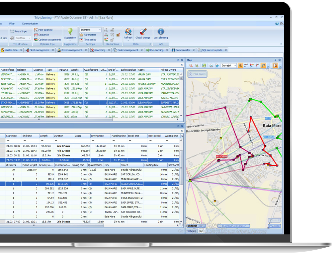Open the Filter ribbon tab
Screen dimensions: 332x253
pos(12,24)
